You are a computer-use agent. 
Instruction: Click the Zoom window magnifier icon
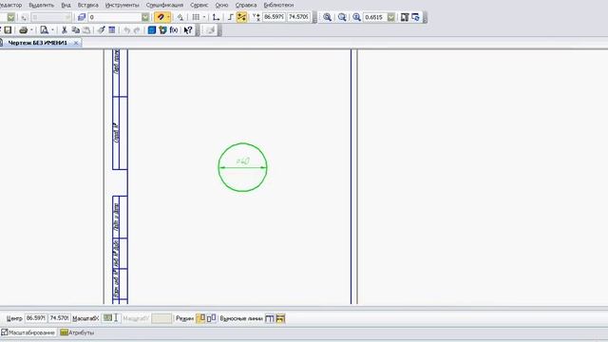coord(327,17)
